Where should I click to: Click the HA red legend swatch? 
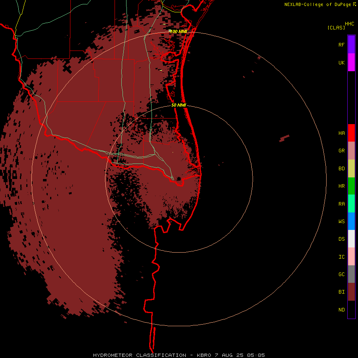pyautogui.click(x=351, y=133)
